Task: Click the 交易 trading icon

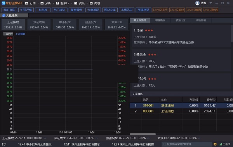Action: [x=91, y=3]
